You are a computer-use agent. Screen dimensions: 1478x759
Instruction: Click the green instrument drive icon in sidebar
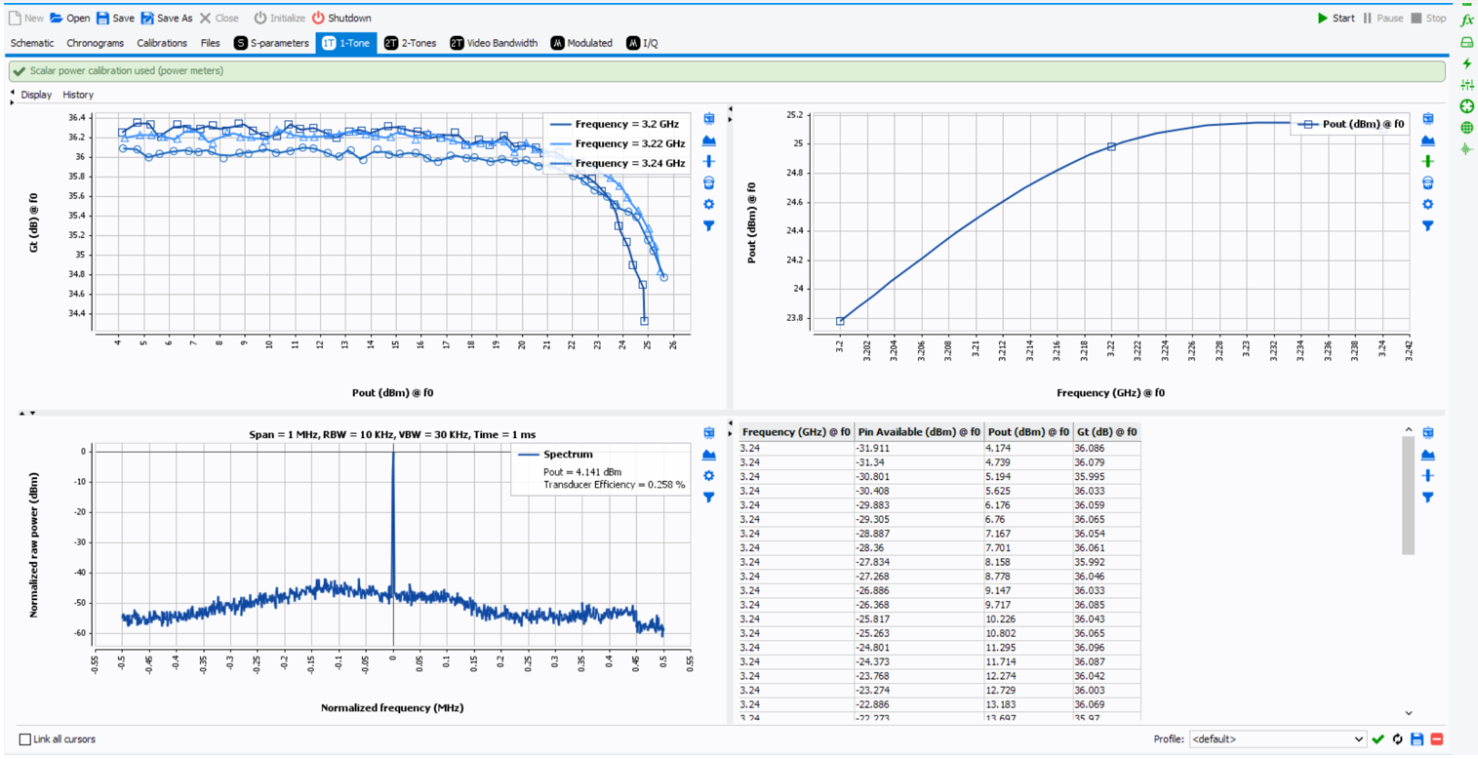click(x=1466, y=42)
